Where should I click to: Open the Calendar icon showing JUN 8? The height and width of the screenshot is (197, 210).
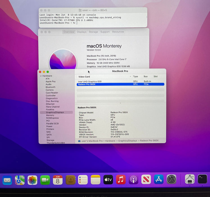click(x=58, y=180)
